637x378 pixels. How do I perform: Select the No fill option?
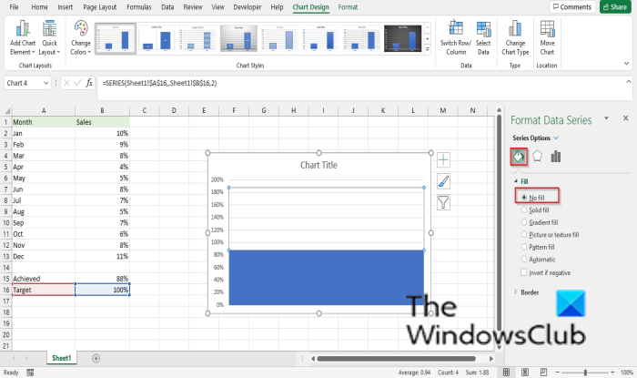tap(533, 198)
